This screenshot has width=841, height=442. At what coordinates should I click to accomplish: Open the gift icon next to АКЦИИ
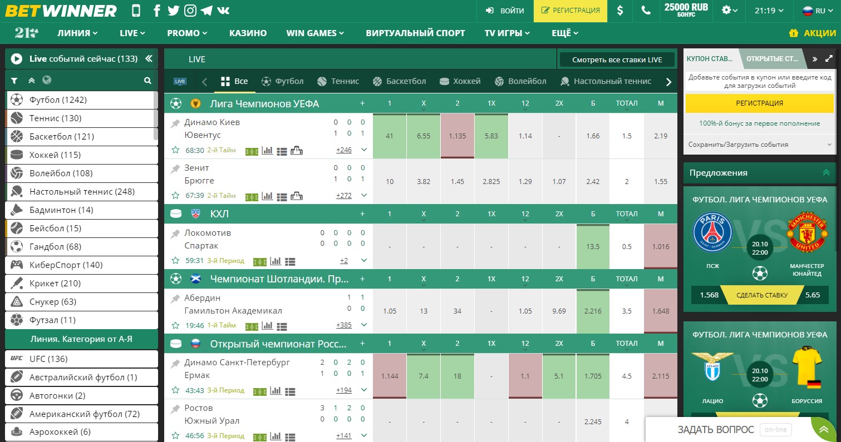[x=794, y=33]
